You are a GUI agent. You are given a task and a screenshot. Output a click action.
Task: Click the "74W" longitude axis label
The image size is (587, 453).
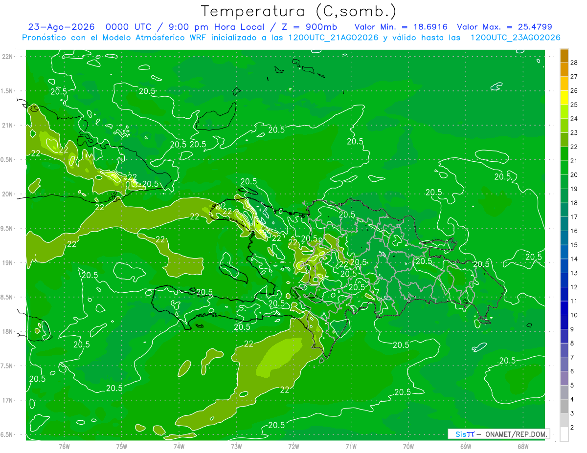coord(179,447)
